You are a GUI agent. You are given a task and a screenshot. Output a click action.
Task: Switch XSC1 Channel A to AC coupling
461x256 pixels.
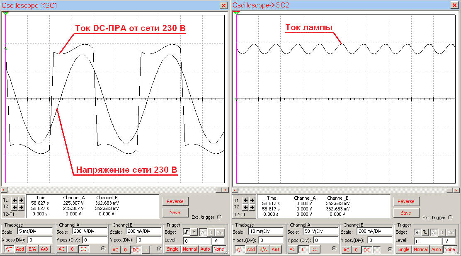61,249
